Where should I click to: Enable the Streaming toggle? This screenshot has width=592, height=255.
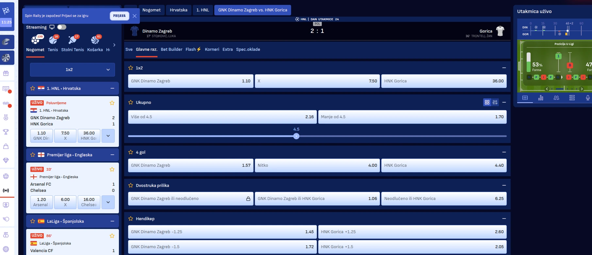[x=62, y=27]
